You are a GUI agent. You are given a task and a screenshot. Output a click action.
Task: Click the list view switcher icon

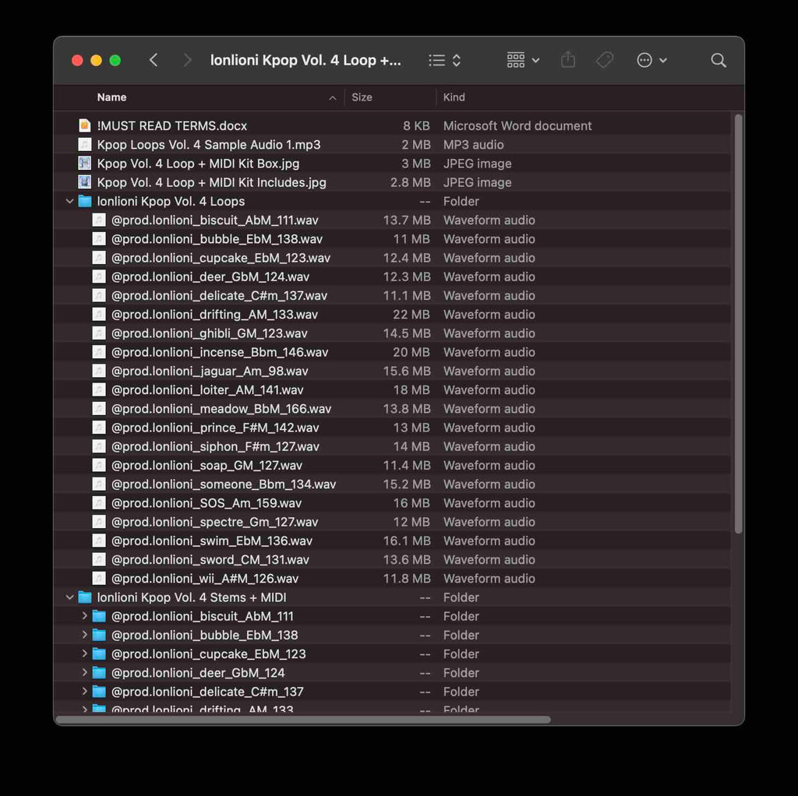445,61
